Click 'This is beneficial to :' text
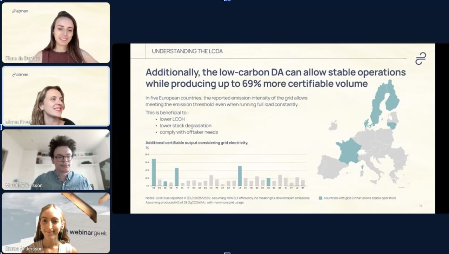Viewport: 449px width, 254px height. (x=167, y=113)
